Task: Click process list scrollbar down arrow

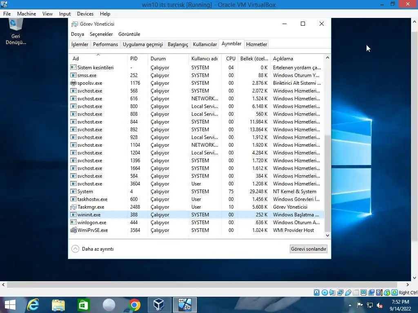Action: tap(328, 235)
